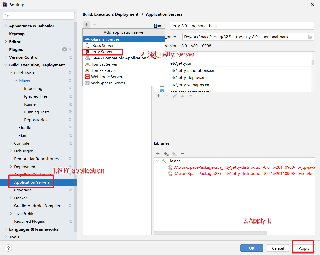Expand the Version Control node

[x=6, y=57]
